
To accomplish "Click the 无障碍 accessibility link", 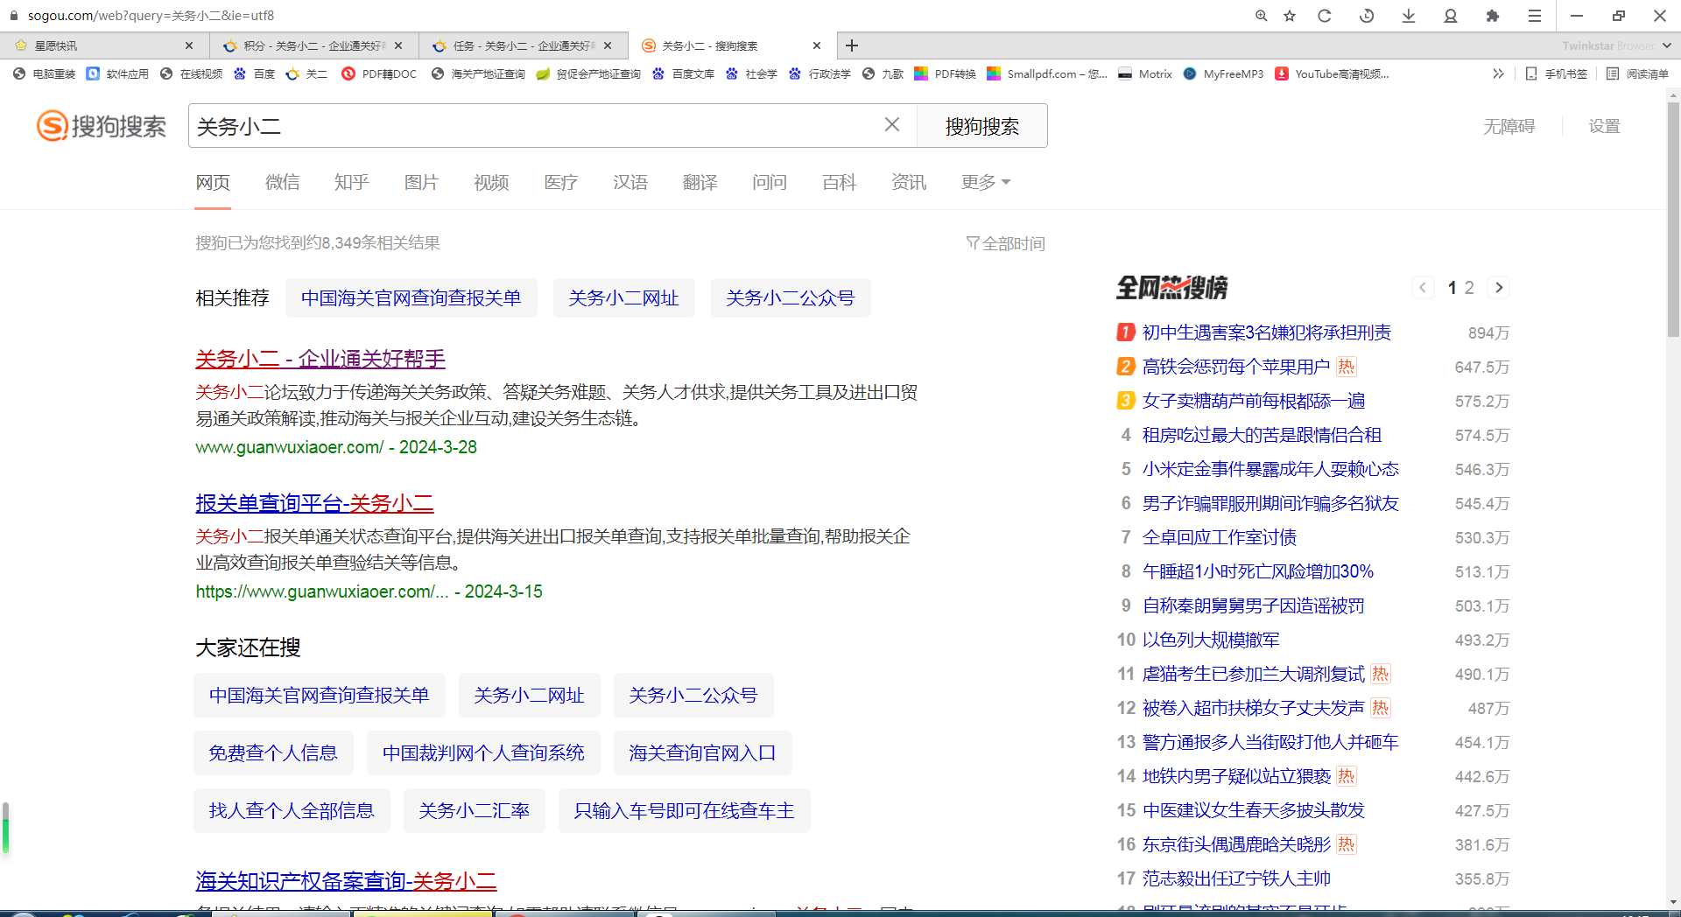I will (1509, 126).
